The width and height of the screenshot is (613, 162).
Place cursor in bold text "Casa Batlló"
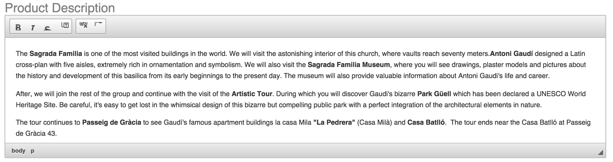(x=426, y=122)
